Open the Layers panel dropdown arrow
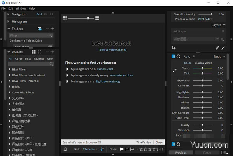 click(224, 25)
